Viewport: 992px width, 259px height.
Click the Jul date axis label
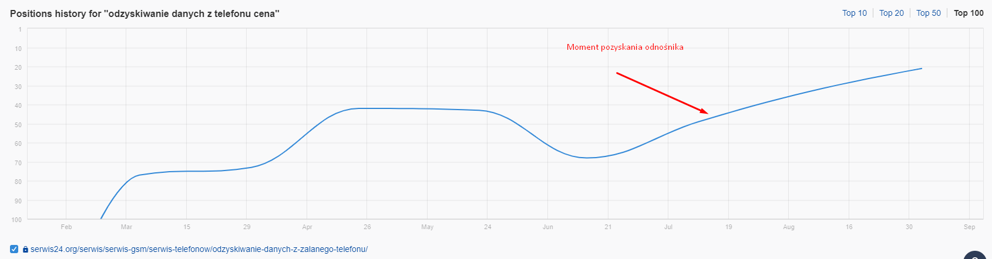668,227
